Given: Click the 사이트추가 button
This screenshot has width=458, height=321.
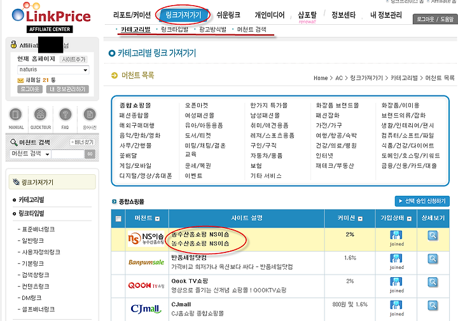Looking at the screenshot, I should click(74, 60).
